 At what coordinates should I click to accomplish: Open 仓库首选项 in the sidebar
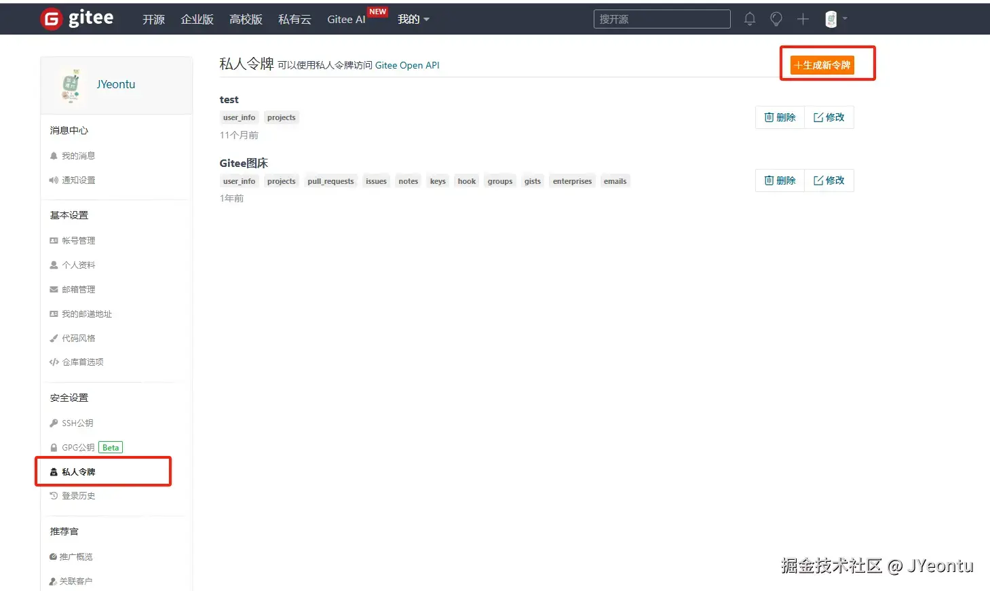click(x=77, y=362)
